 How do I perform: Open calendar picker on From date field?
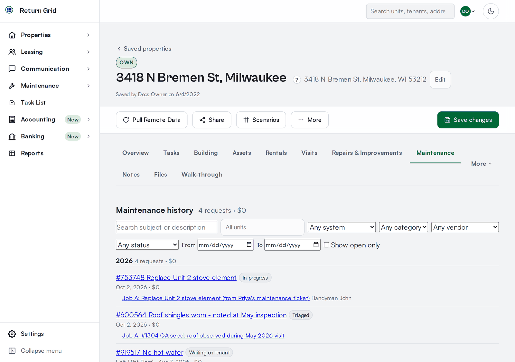point(249,245)
